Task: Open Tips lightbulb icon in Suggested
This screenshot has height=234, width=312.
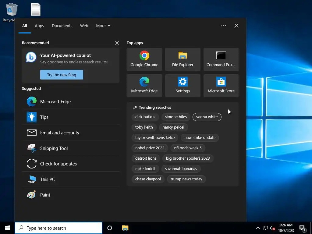Action: [32, 117]
